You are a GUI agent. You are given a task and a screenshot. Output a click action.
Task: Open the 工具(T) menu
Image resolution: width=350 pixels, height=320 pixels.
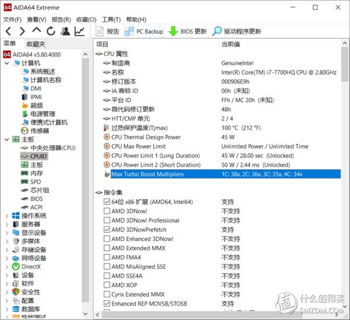tap(111, 20)
